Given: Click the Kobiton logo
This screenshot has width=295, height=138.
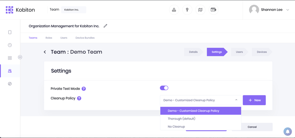Looking at the screenshot, I should click(20, 10).
